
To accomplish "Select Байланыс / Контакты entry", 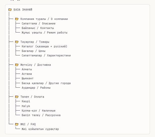I will pyautogui.click(x=38, y=28).
